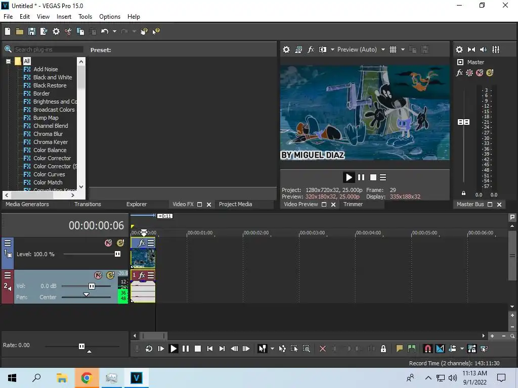
Task: Open the Tools menu
Action: pyautogui.click(x=85, y=17)
